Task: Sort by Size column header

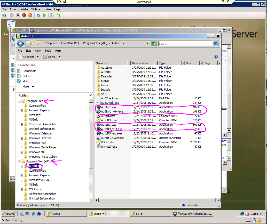Action: (x=192, y=63)
